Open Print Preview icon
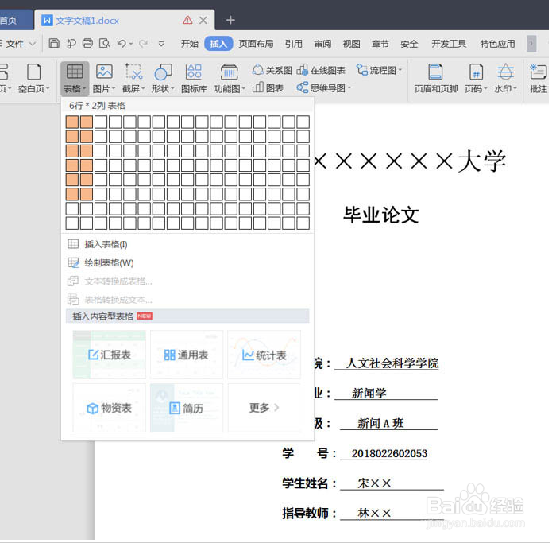This screenshot has height=543, width=556. 104,43
